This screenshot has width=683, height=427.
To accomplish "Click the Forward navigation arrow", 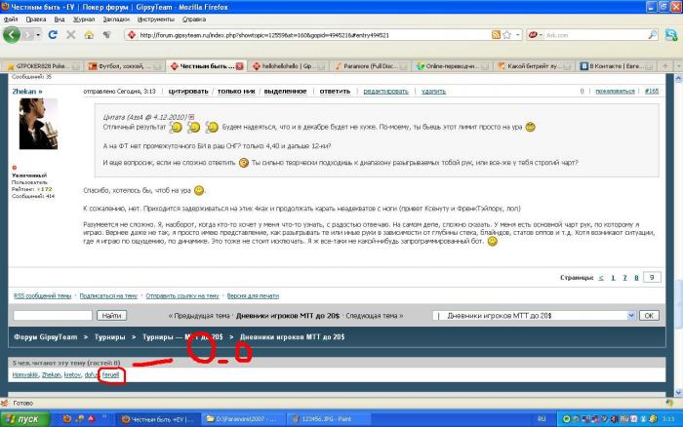I will [x=28, y=35].
